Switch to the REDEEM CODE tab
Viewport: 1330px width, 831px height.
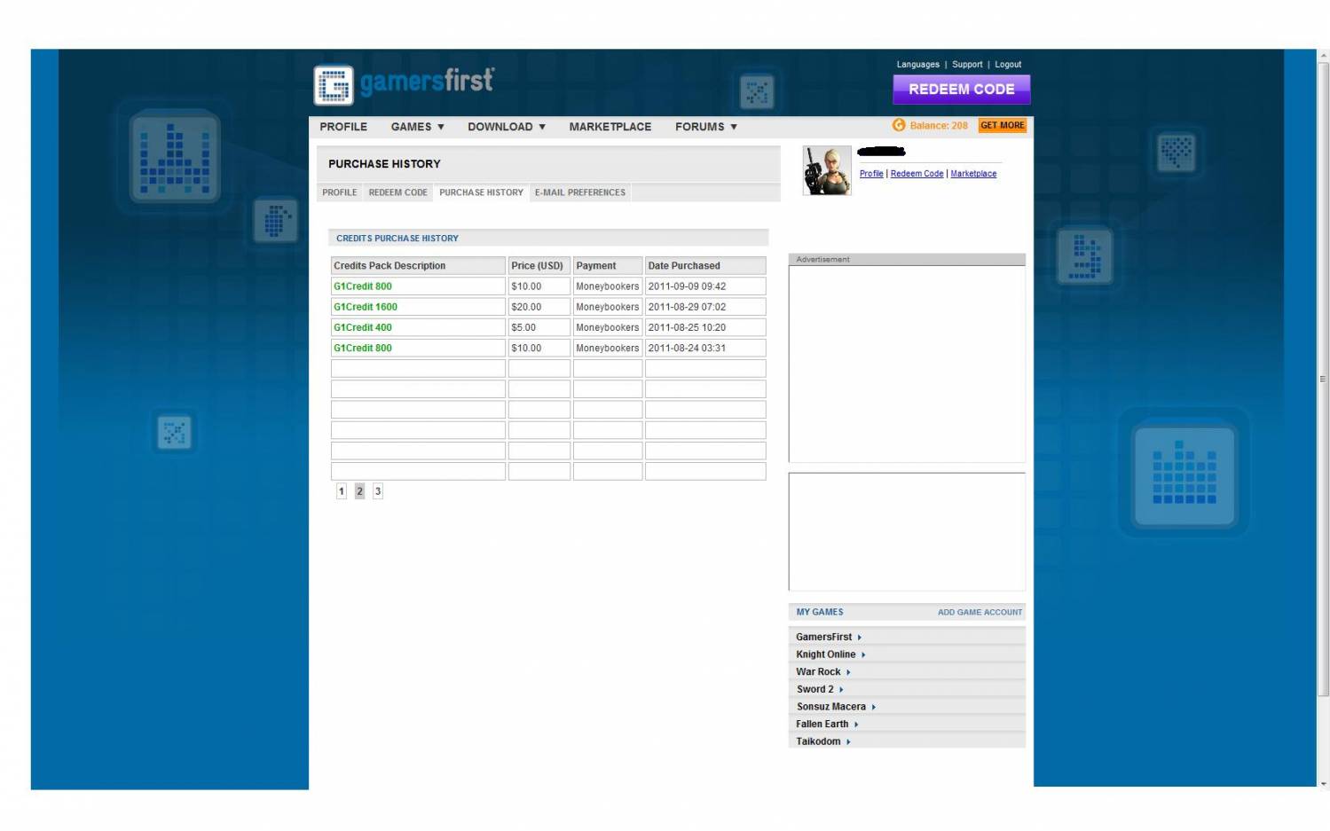click(x=397, y=192)
